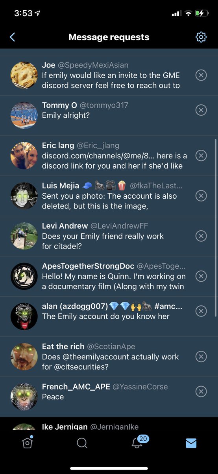Dismiss Luis Mejia's message request

(201, 196)
